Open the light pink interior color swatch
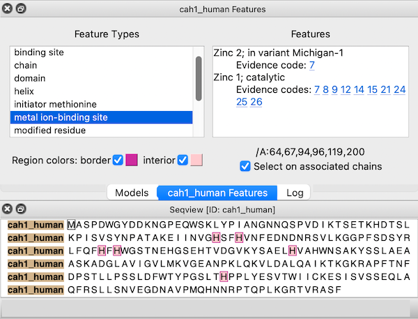Viewport: 418px width, 319px height. [196, 160]
